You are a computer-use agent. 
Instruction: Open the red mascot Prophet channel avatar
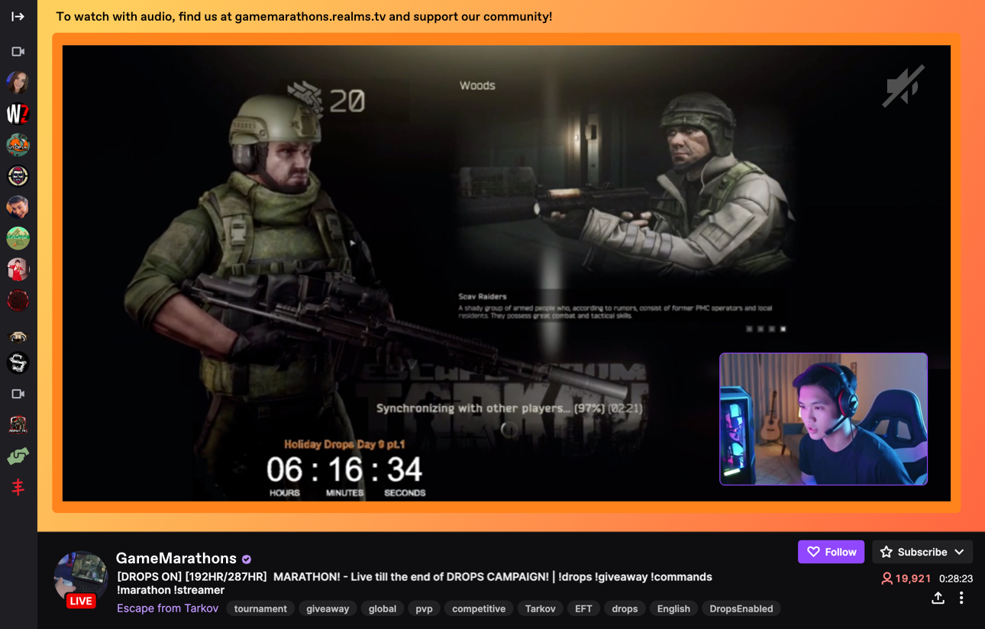18,425
